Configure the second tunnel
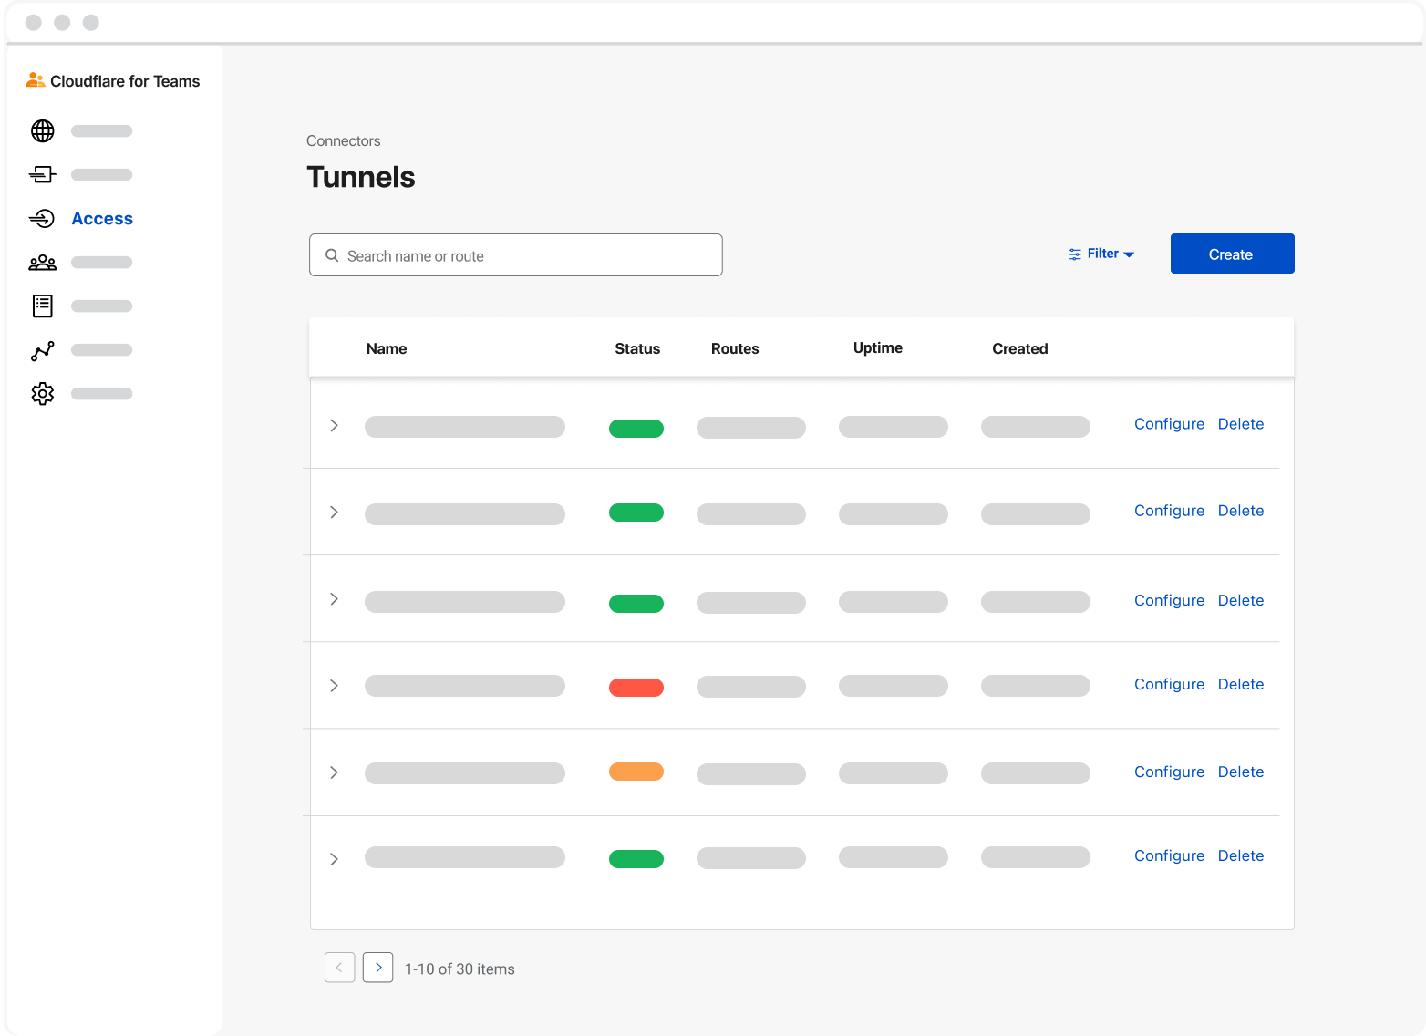Image resolution: width=1426 pixels, height=1036 pixels. tap(1169, 511)
